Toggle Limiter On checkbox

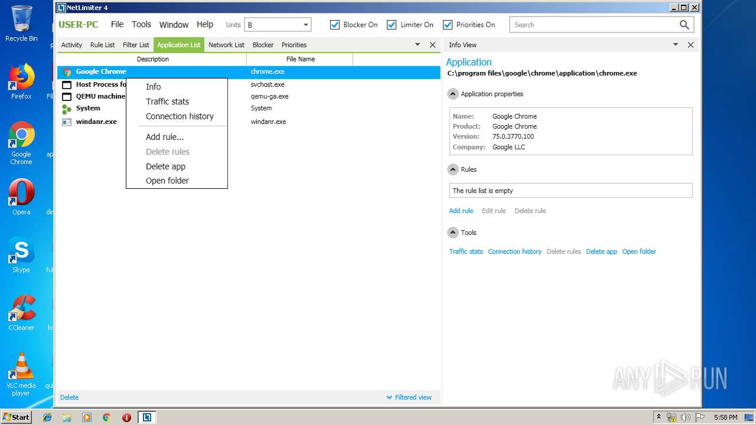point(392,25)
